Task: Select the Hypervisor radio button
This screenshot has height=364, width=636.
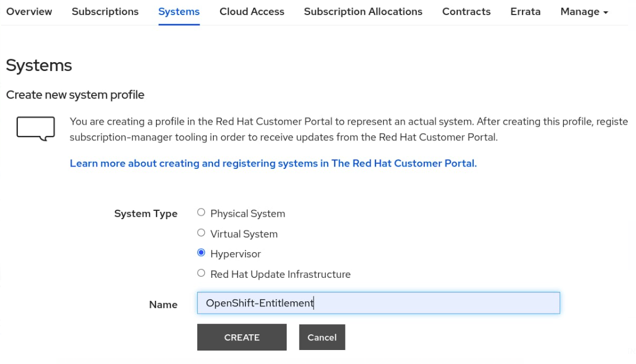Action: point(201,253)
